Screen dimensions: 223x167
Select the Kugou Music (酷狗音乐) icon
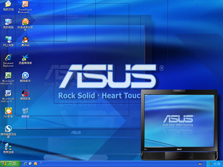(x=25, y=75)
